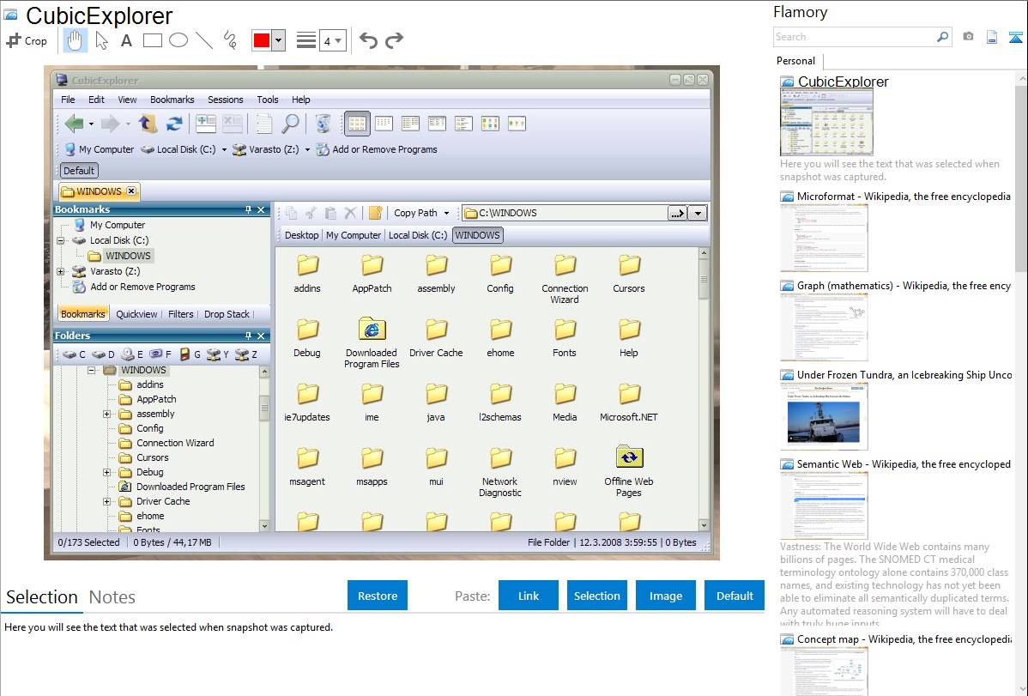
Task: Toggle the hand pan tool
Action: tap(76, 40)
